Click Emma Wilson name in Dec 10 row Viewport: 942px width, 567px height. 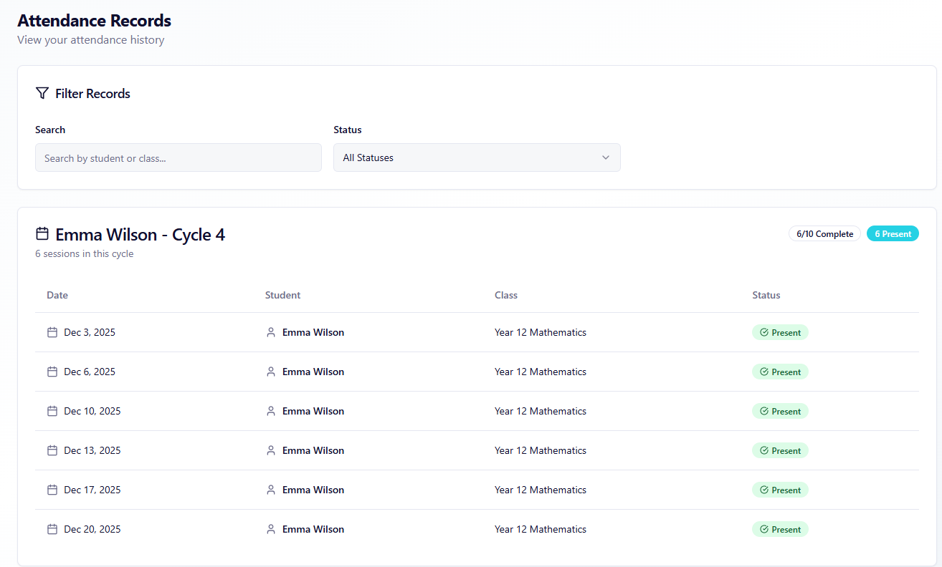pyautogui.click(x=313, y=411)
